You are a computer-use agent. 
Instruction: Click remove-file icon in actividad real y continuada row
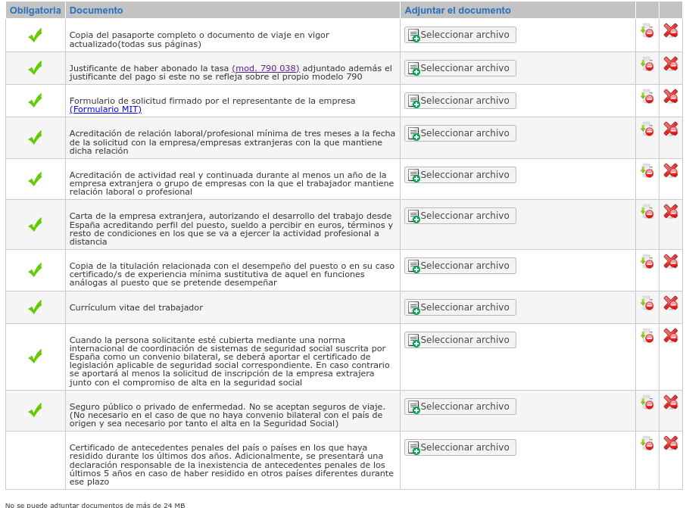[647, 170]
